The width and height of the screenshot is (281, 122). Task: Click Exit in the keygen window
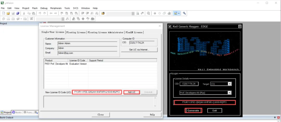(214, 111)
